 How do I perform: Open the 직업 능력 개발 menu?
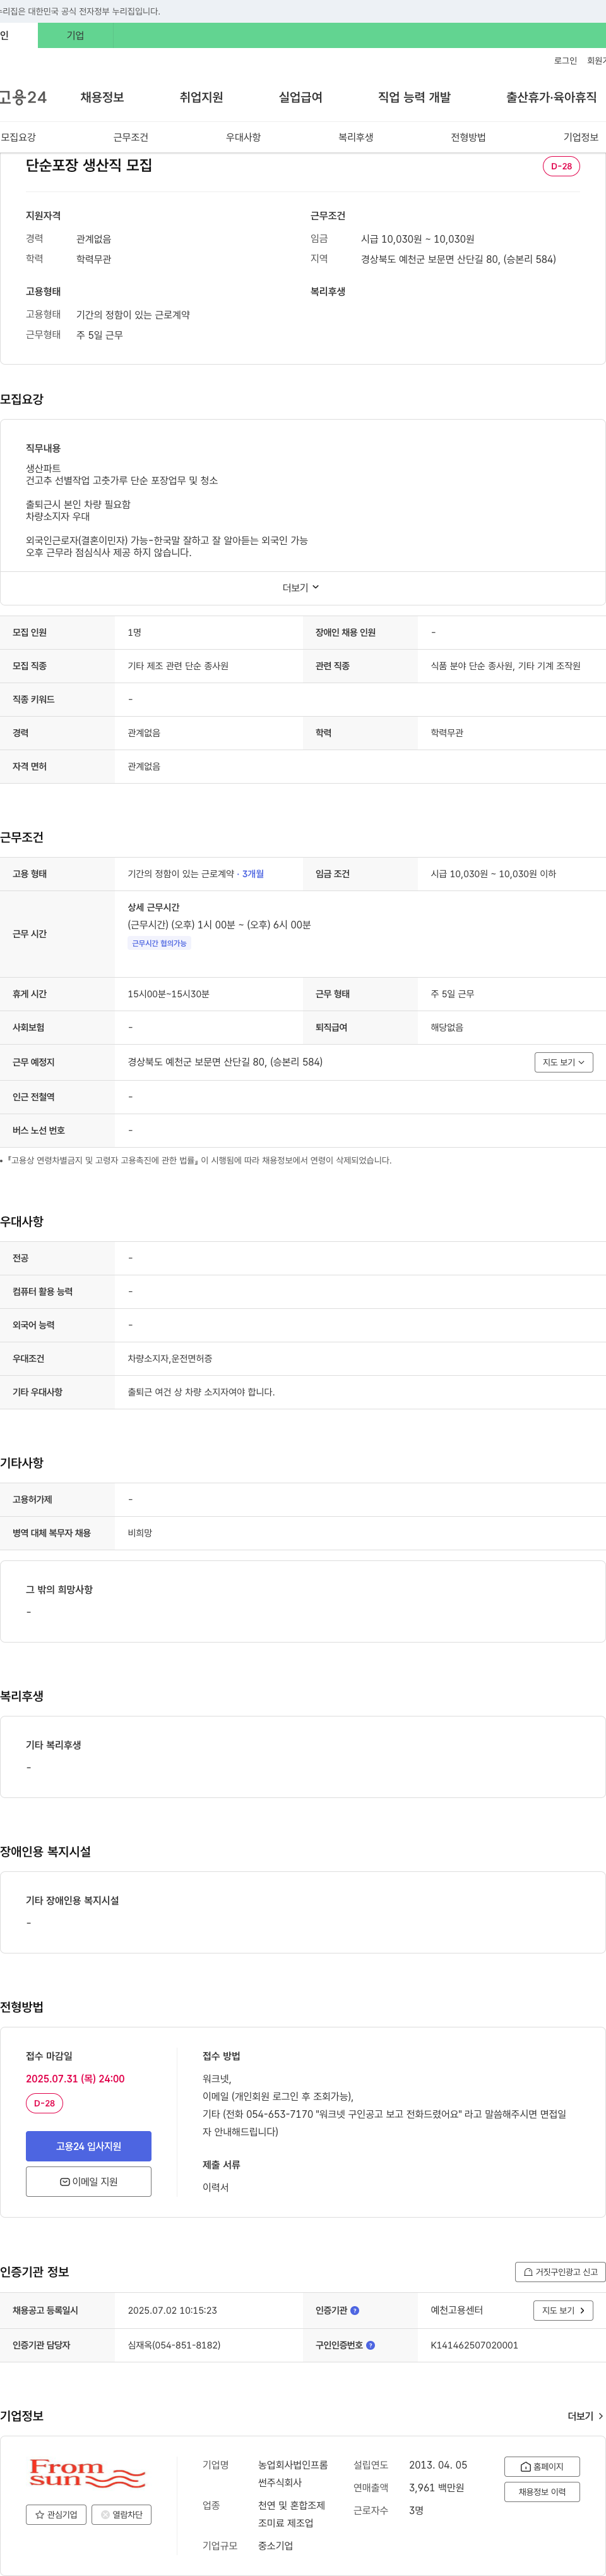[x=414, y=97]
